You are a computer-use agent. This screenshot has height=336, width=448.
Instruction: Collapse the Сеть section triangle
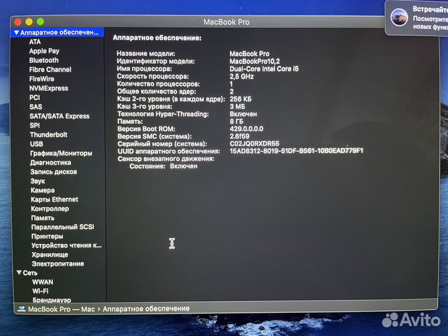click(x=19, y=273)
